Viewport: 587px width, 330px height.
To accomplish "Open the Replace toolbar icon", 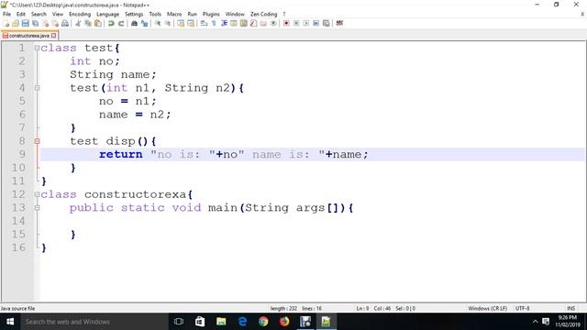I will (x=144, y=23).
